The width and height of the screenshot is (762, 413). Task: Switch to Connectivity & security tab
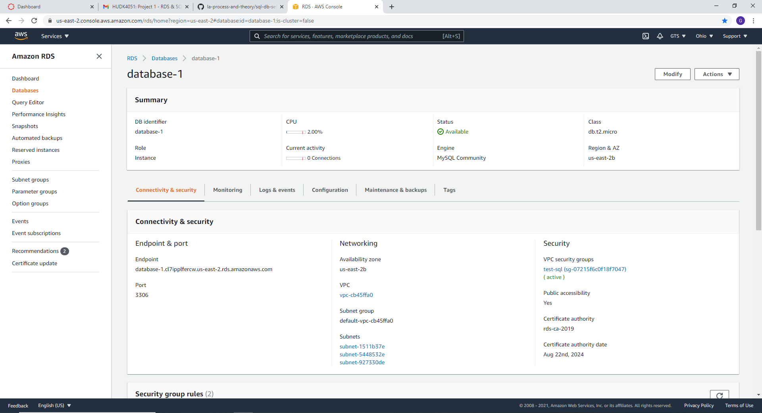[166, 190]
